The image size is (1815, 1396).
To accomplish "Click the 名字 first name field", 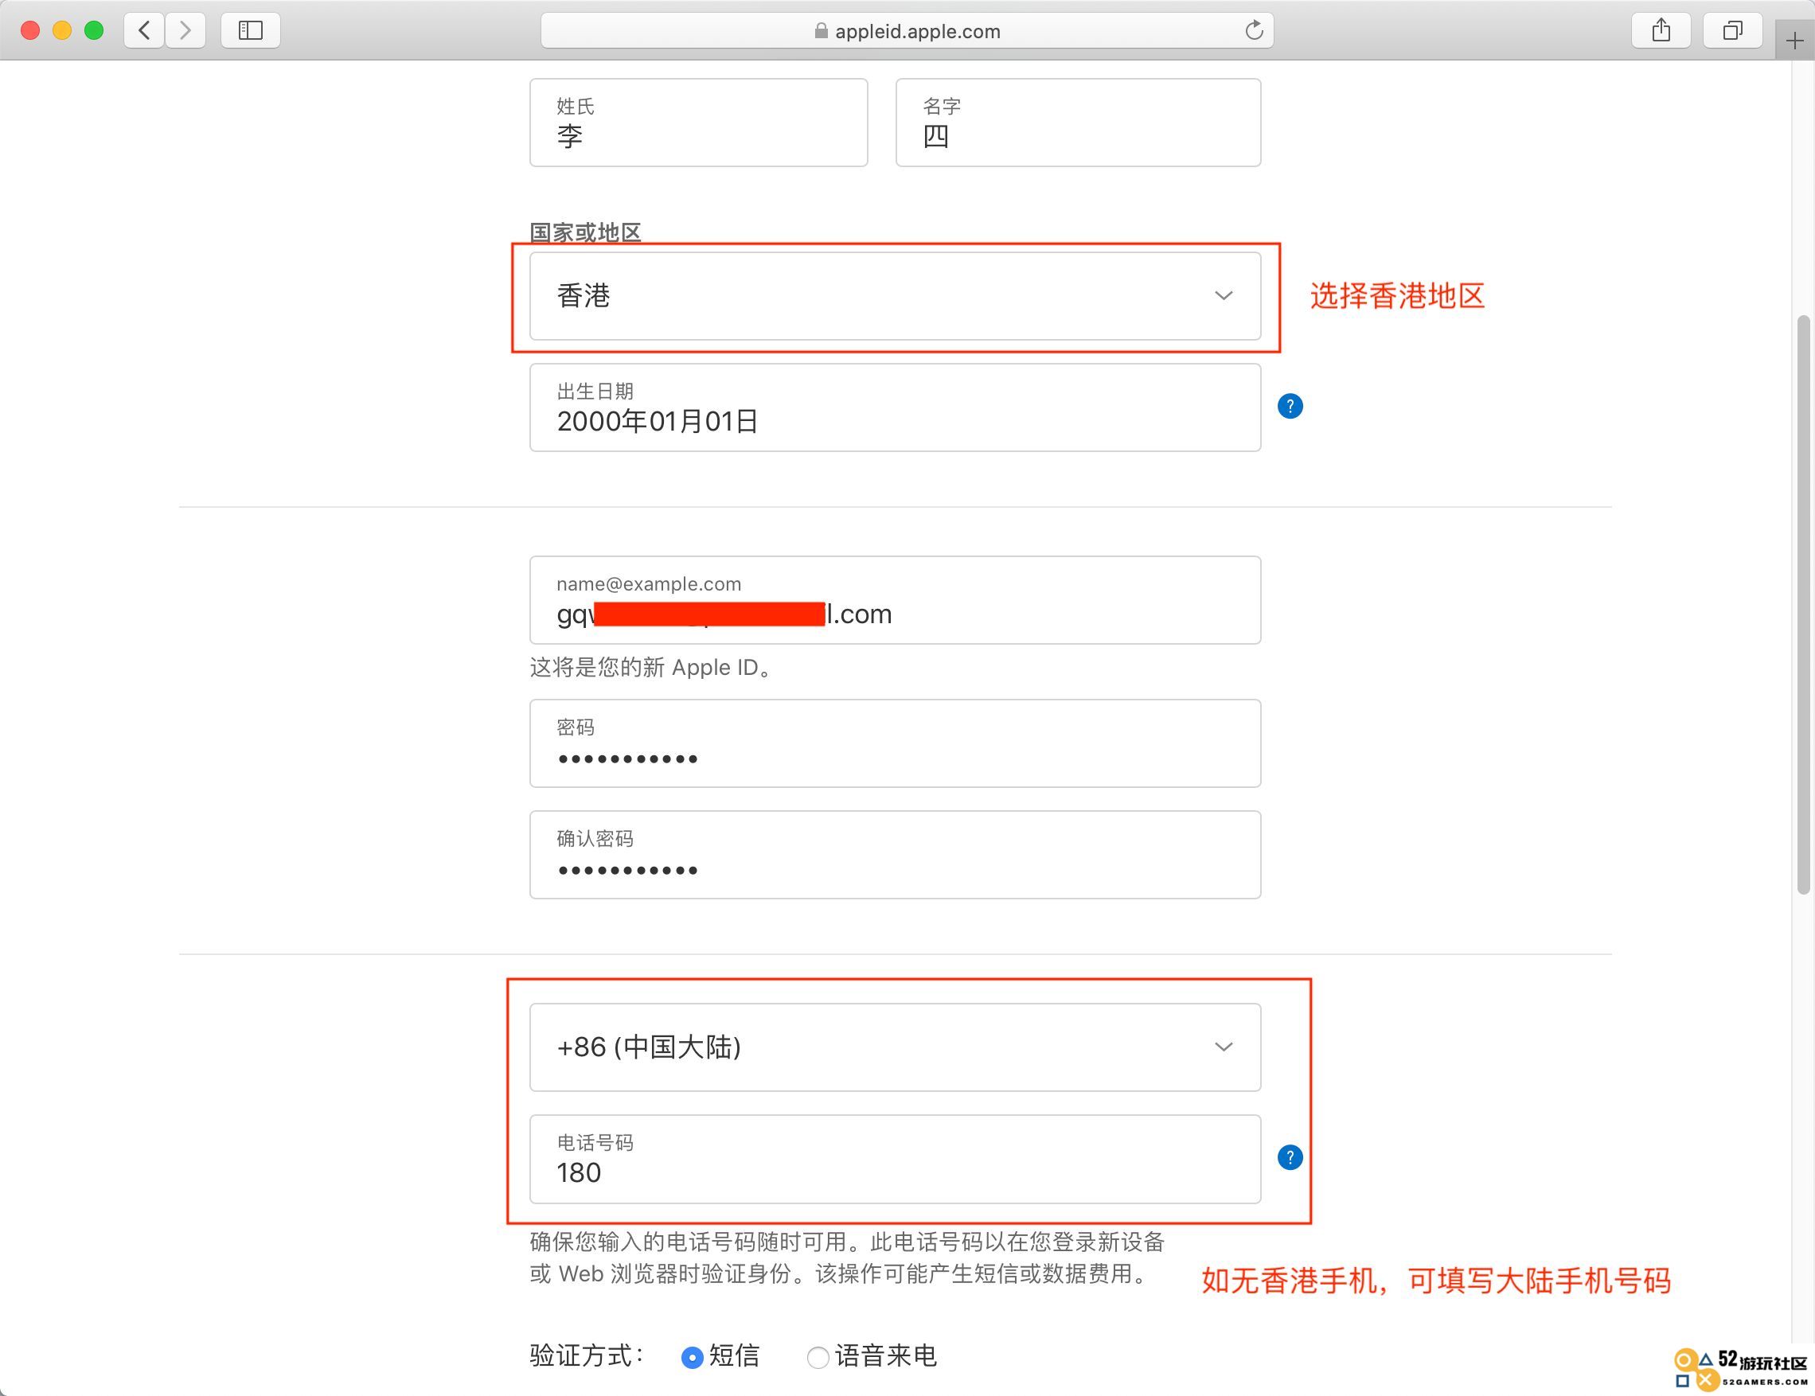I will (1078, 122).
